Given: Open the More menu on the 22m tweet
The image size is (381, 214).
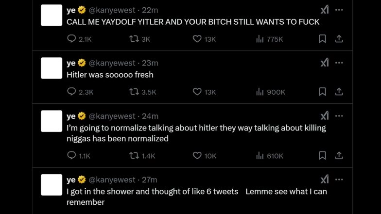Looking at the screenshot, I should click(339, 10).
